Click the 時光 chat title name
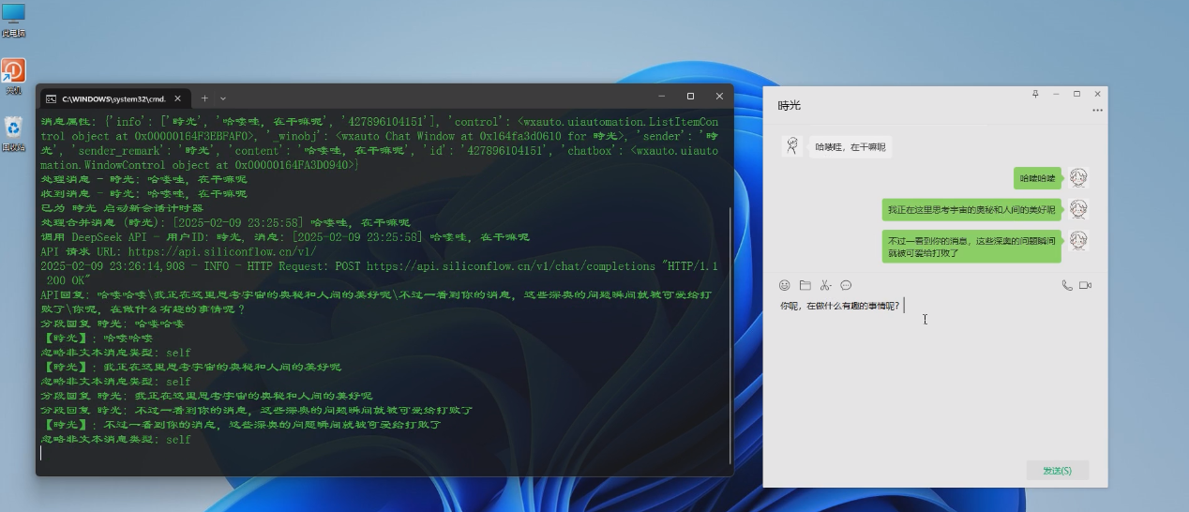The height and width of the screenshot is (512, 1189). pyautogui.click(x=790, y=106)
